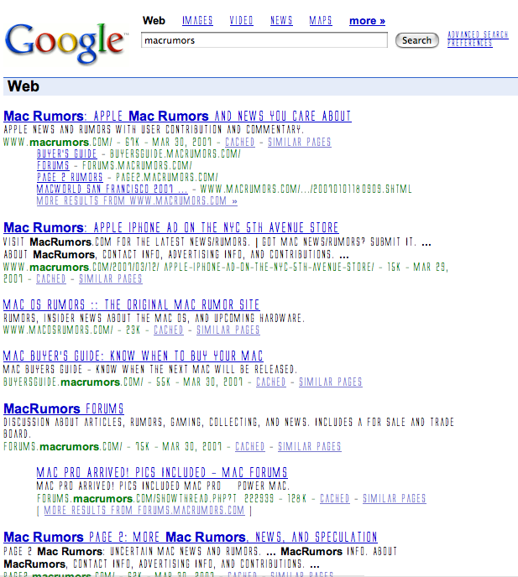View Cached copy of www.macrumors.com result

pyautogui.click(x=240, y=142)
